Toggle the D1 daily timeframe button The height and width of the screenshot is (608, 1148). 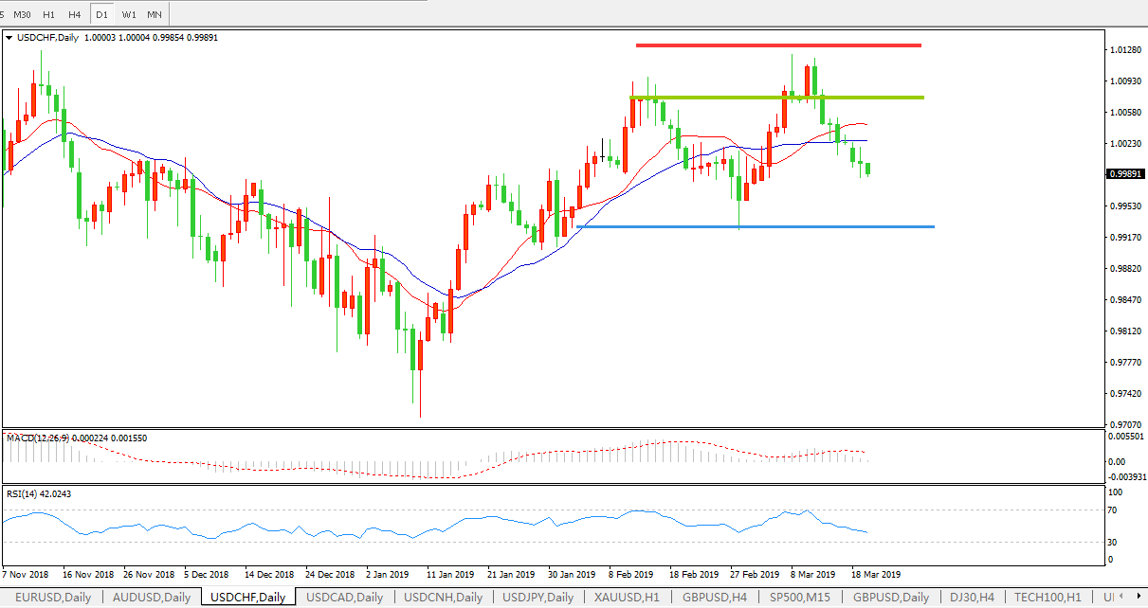[101, 14]
